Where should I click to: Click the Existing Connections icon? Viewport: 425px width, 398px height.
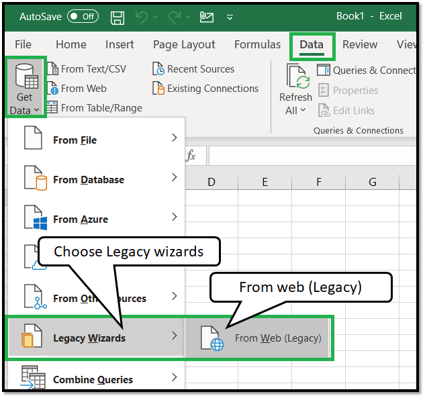[x=158, y=89]
